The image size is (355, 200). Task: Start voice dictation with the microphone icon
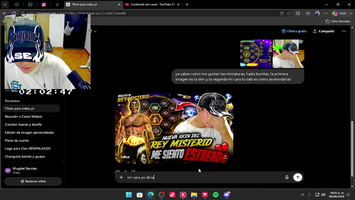click(287, 177)
